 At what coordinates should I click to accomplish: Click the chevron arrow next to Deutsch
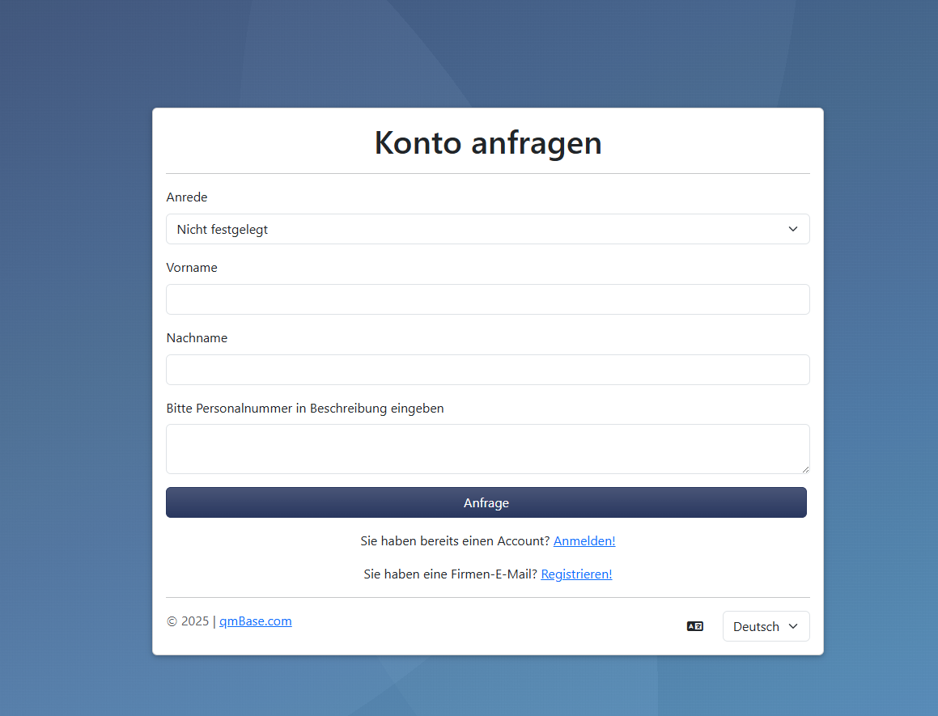point(793,626)
